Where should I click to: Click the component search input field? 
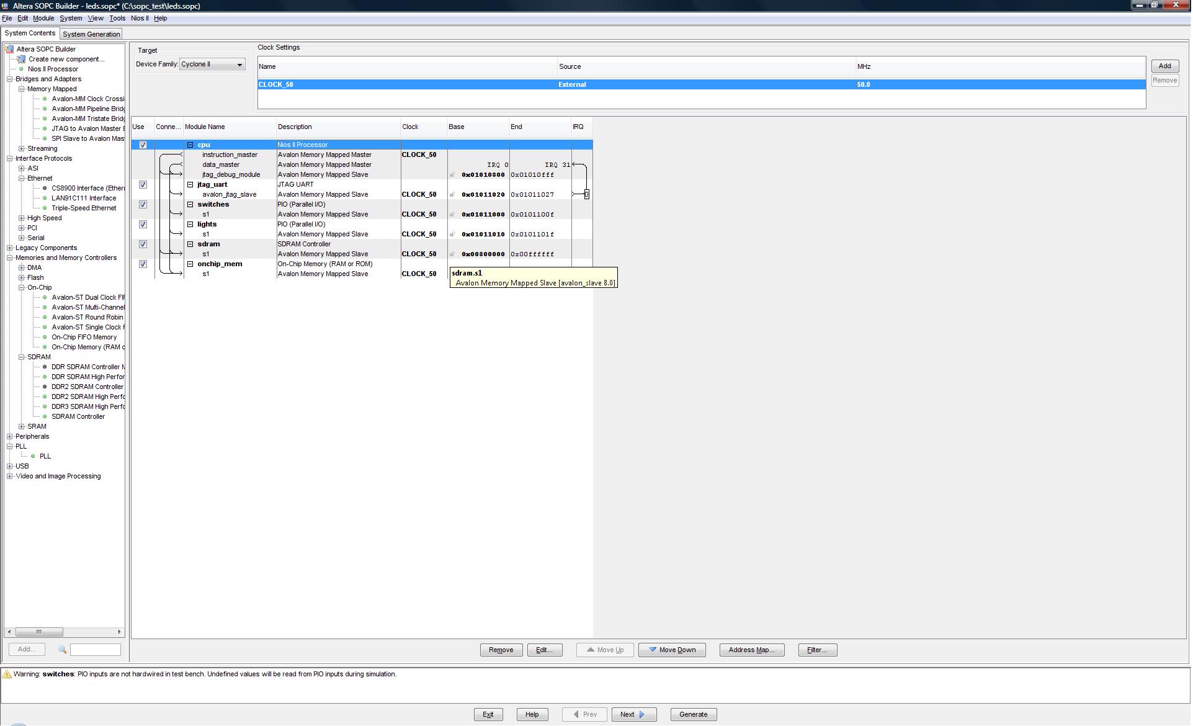[x=95, y=650]
